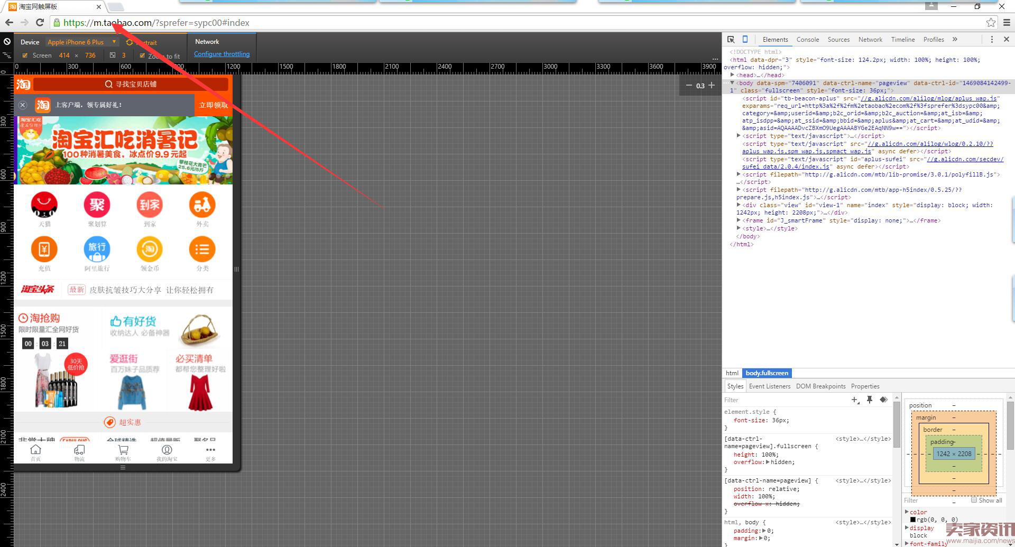Click the disable device emulation icon
Image resolution: width=1015 pixels, height=547 pixels.
[x=7, y=41]
